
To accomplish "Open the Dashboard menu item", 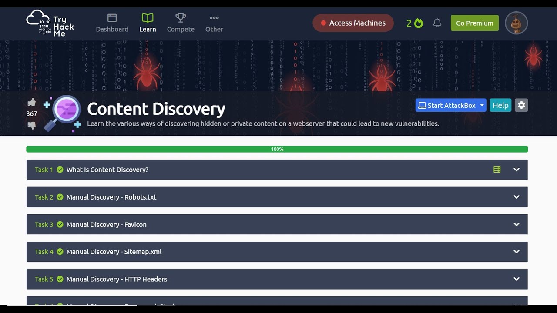I will coord(112,23).
